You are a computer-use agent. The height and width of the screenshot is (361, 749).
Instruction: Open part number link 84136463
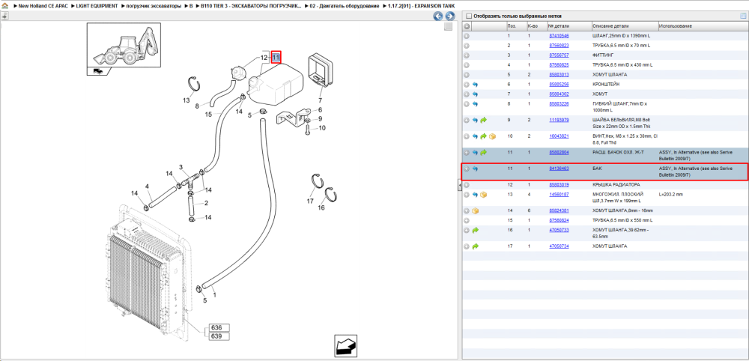click(559, 169)
